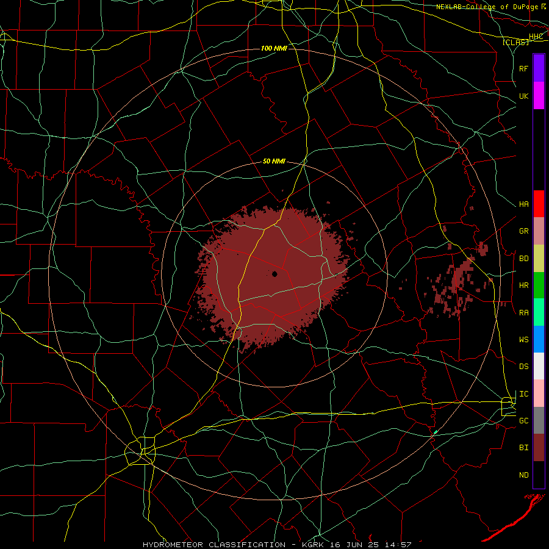Image resolution: width=549 pixels, height=549 pixels.
Task: Click the RA legend label
Action: [x=524, y=313]
